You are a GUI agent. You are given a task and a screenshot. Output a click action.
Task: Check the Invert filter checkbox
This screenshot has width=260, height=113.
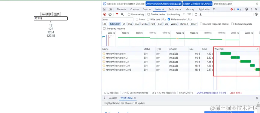click(137, 20)
